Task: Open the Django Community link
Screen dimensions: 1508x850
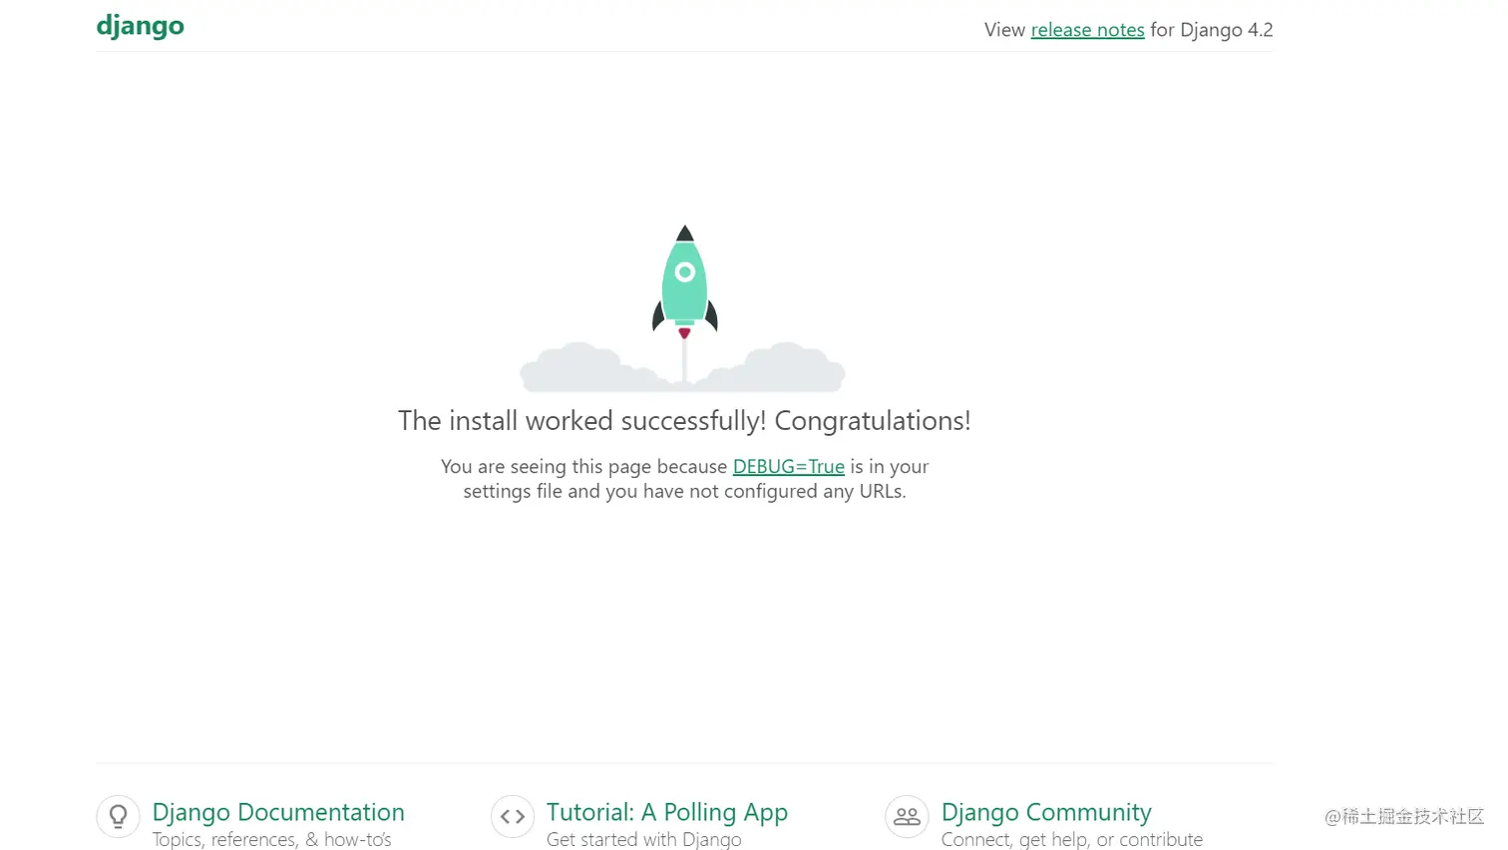Action: (x=1046, y=812)
